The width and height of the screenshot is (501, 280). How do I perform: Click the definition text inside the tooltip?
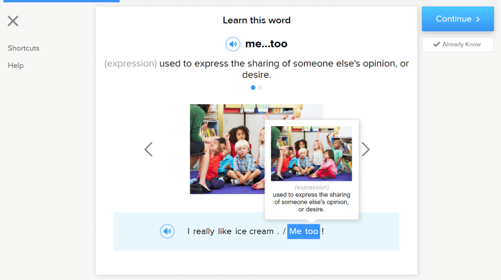[311, 202]
